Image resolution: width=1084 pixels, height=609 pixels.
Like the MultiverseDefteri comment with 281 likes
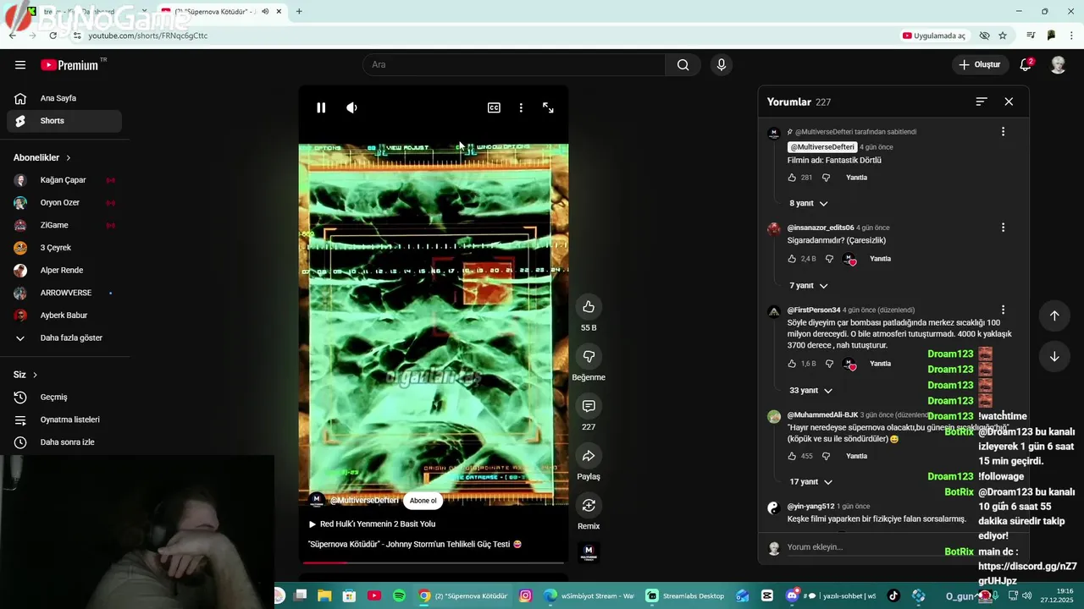[x=792, y=178]
